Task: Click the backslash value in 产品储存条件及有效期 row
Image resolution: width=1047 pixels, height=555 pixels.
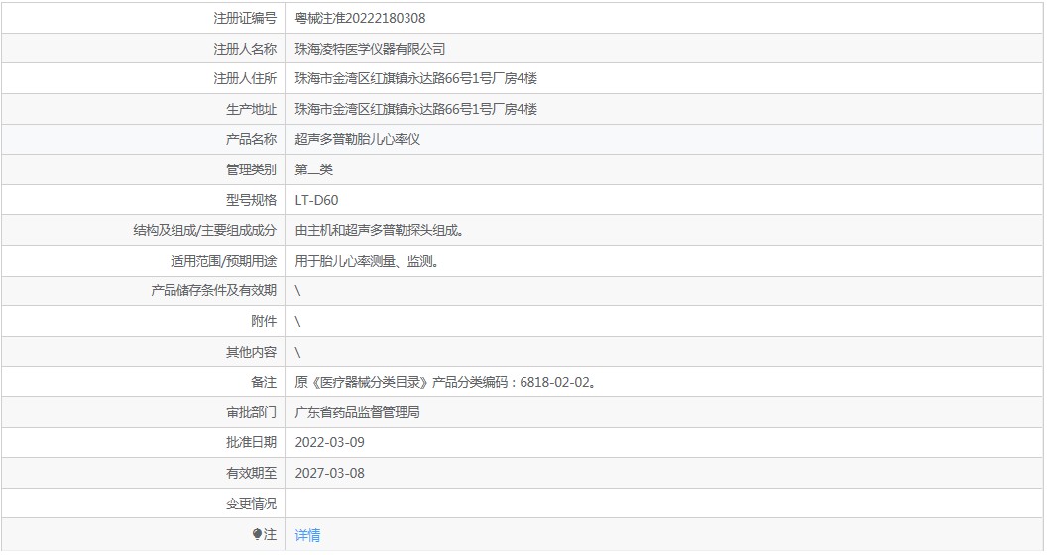Action: [297, 290]
